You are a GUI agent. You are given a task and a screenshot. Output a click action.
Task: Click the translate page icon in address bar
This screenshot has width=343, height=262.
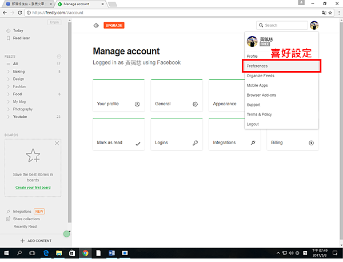[324, 13]
